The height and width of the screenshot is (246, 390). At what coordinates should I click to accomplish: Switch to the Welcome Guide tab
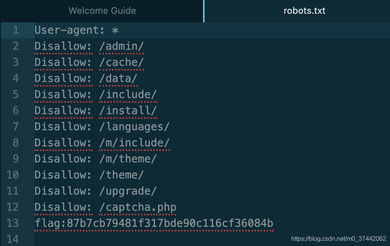click(x=102, y=11)
